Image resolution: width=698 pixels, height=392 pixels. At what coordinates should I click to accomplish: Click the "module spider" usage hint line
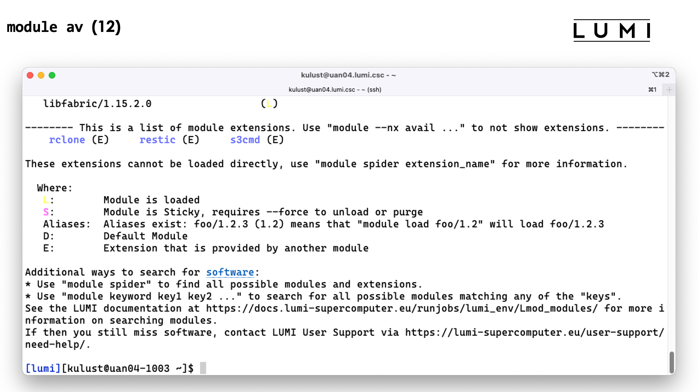(x=224, y=284)
